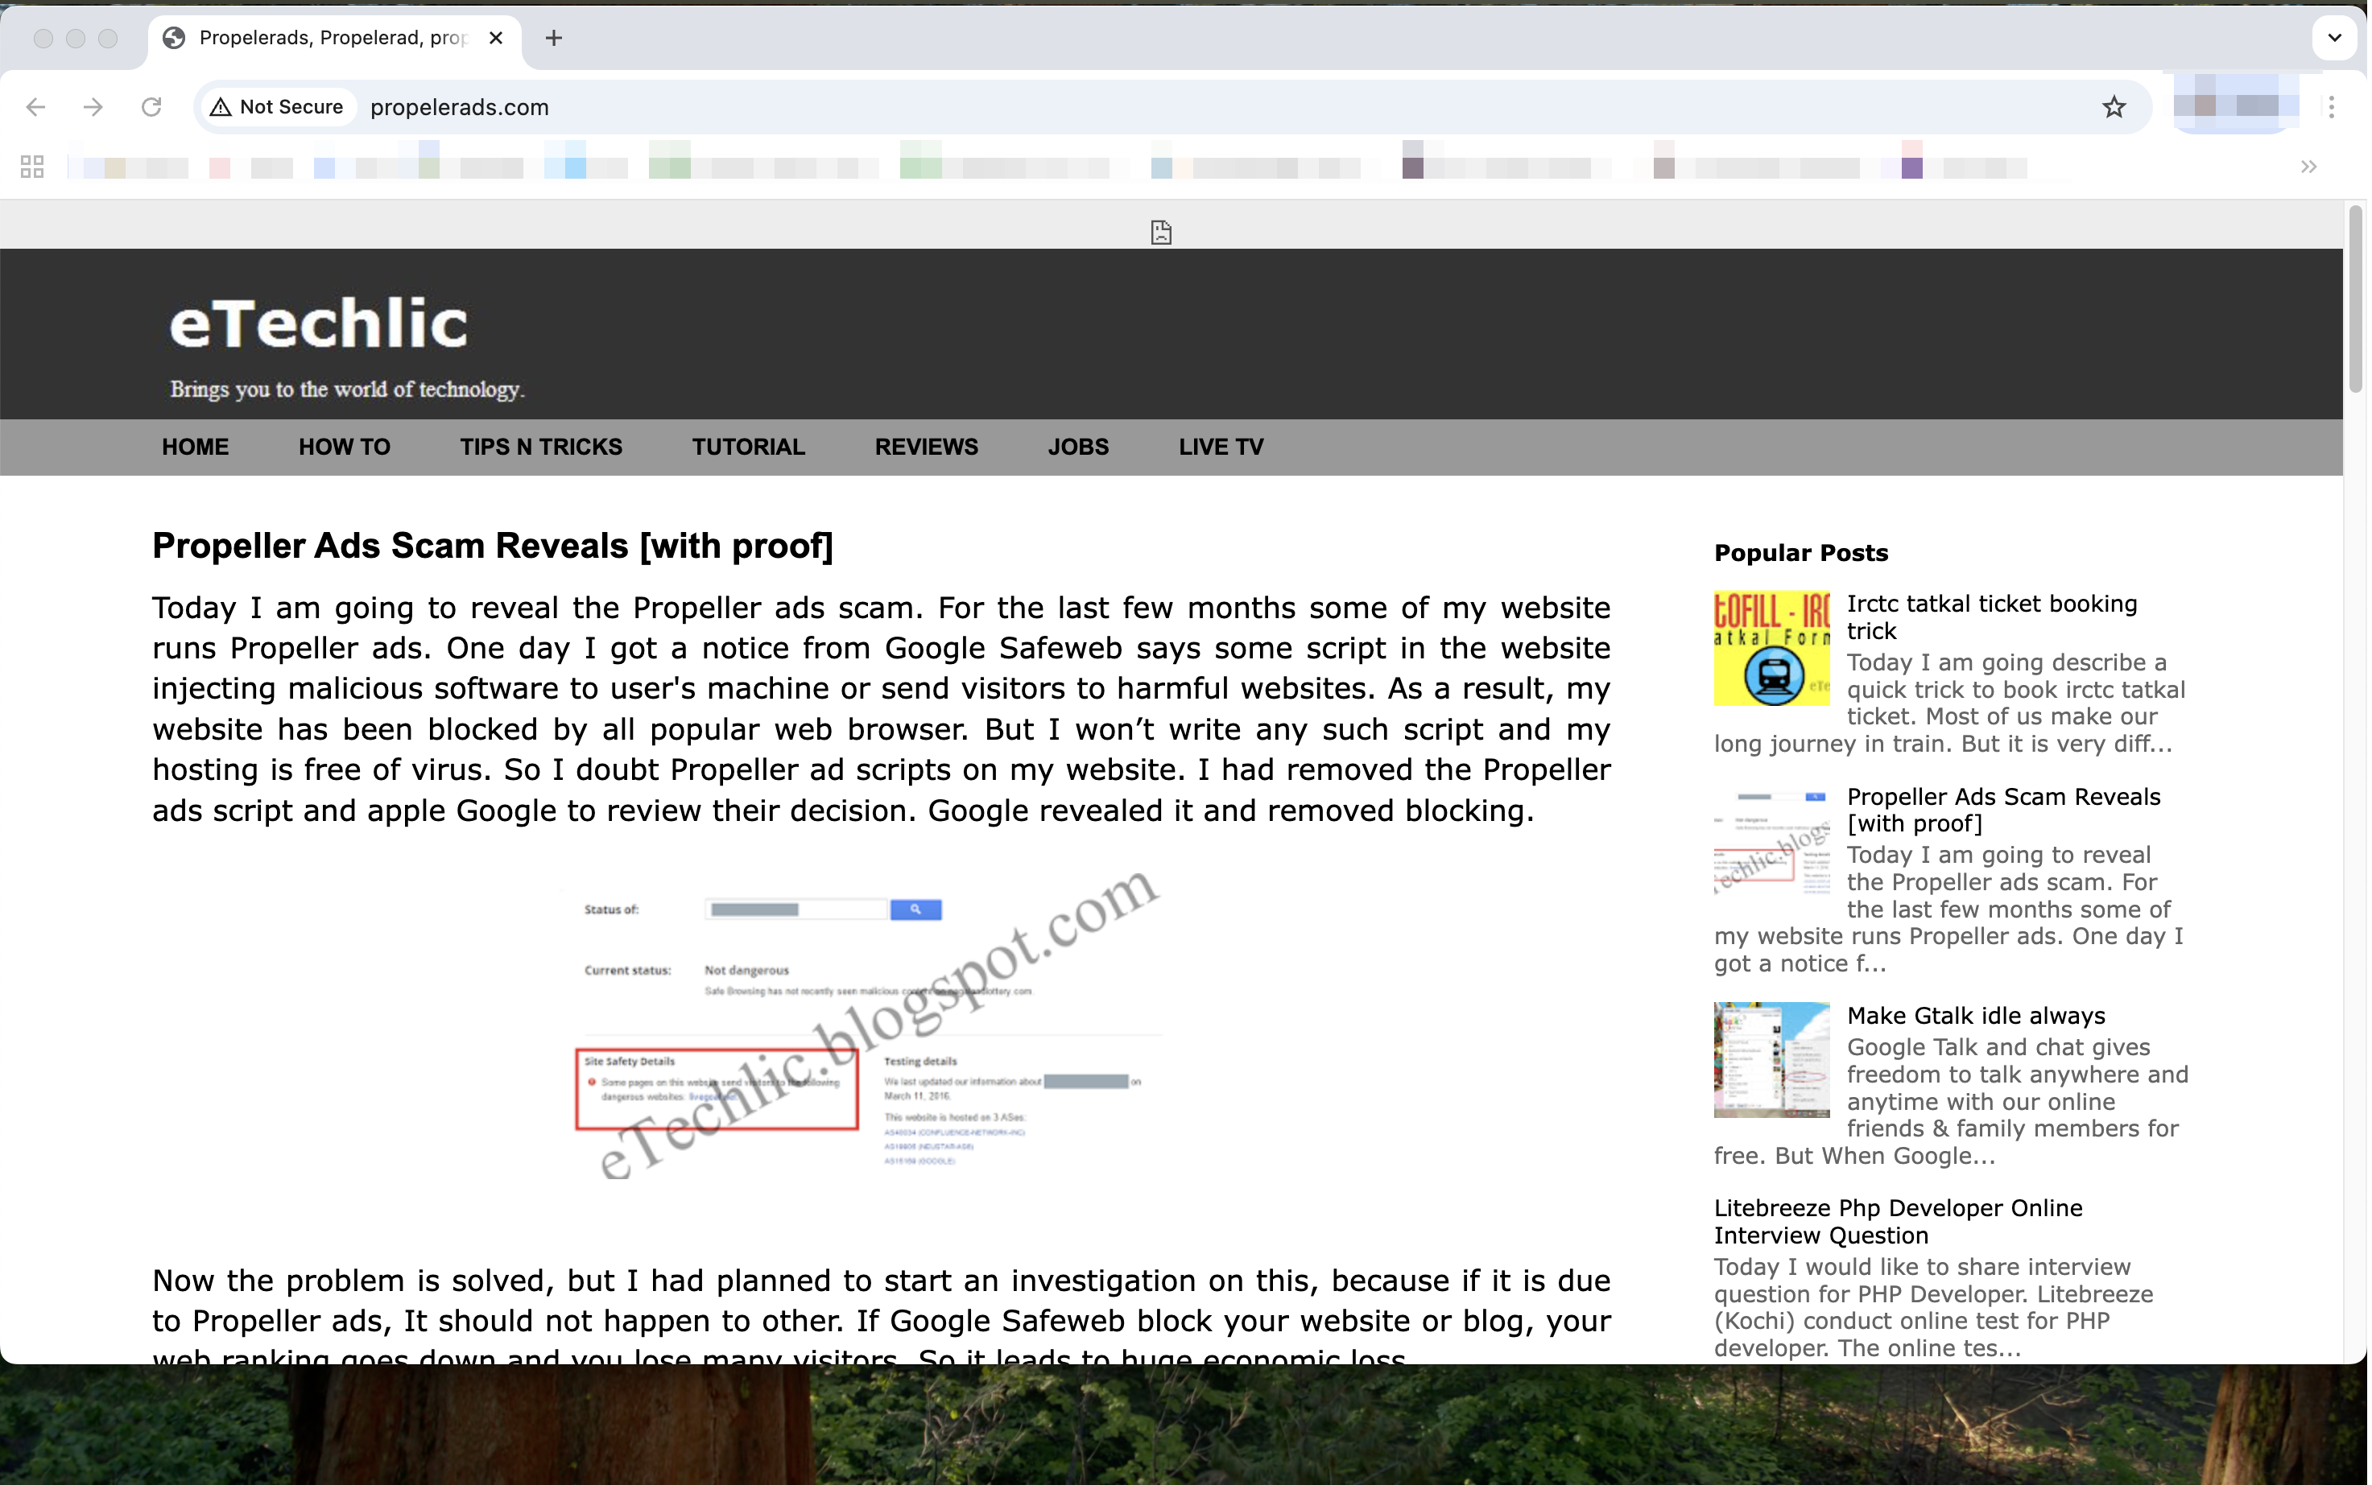Open the LIVE TV nav item
The image size is (2372, 1485).
1221,447
